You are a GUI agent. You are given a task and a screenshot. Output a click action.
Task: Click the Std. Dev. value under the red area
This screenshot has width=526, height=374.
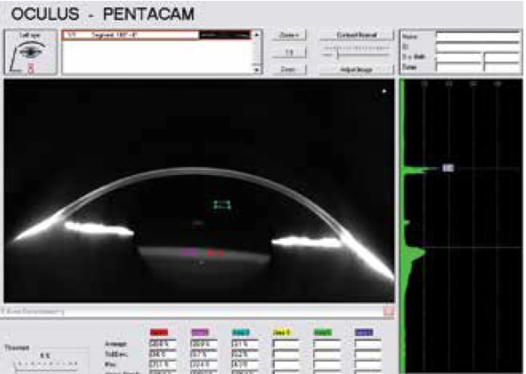point(162,354)
